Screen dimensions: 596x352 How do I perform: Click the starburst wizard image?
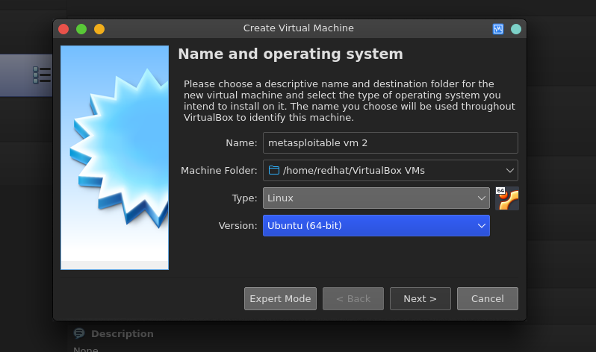pyautogui.click(x=114, y=157)
